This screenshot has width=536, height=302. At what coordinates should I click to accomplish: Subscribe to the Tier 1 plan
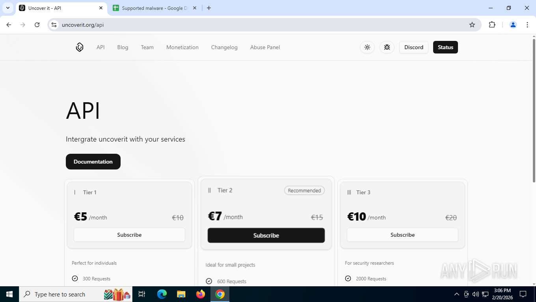pyautogui.click(x=129, y=235)
